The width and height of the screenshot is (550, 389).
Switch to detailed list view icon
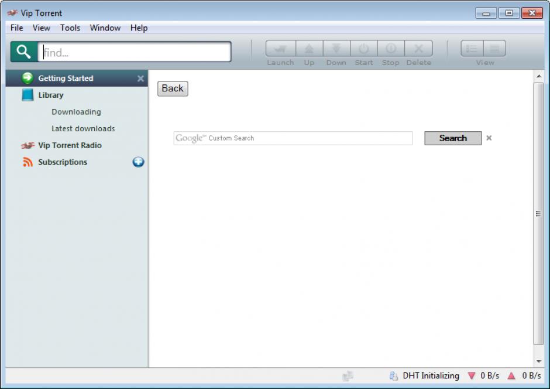472,49
